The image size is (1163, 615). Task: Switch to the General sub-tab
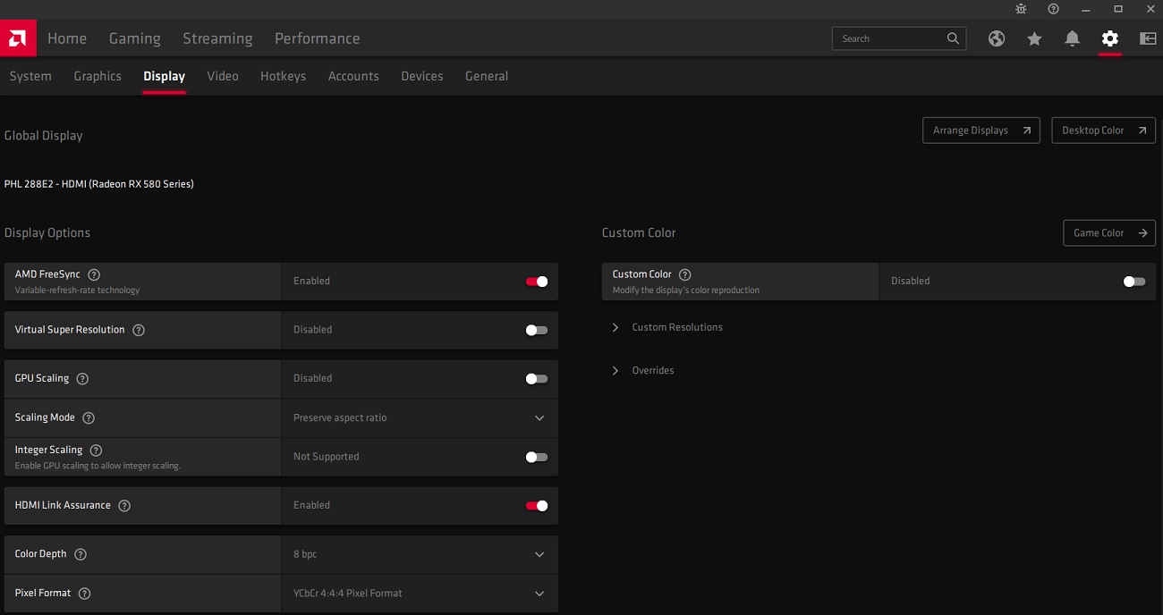coord(487,76)
